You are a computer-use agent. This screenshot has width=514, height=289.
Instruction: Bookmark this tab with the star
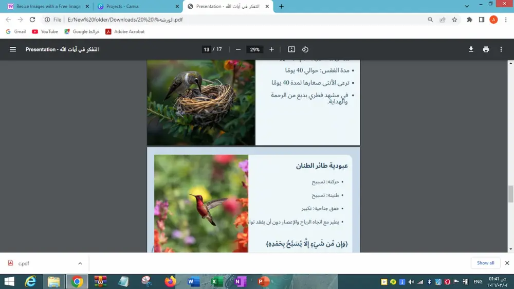[454, 20]
